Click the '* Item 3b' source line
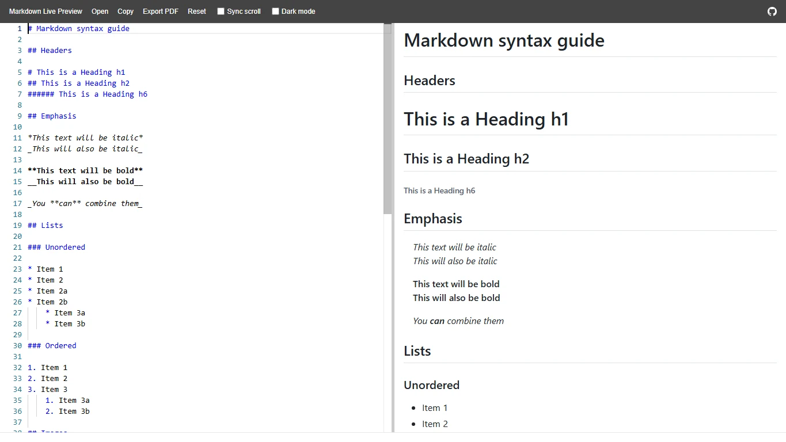This screenshot has height=442, width=786. [66, 323]
